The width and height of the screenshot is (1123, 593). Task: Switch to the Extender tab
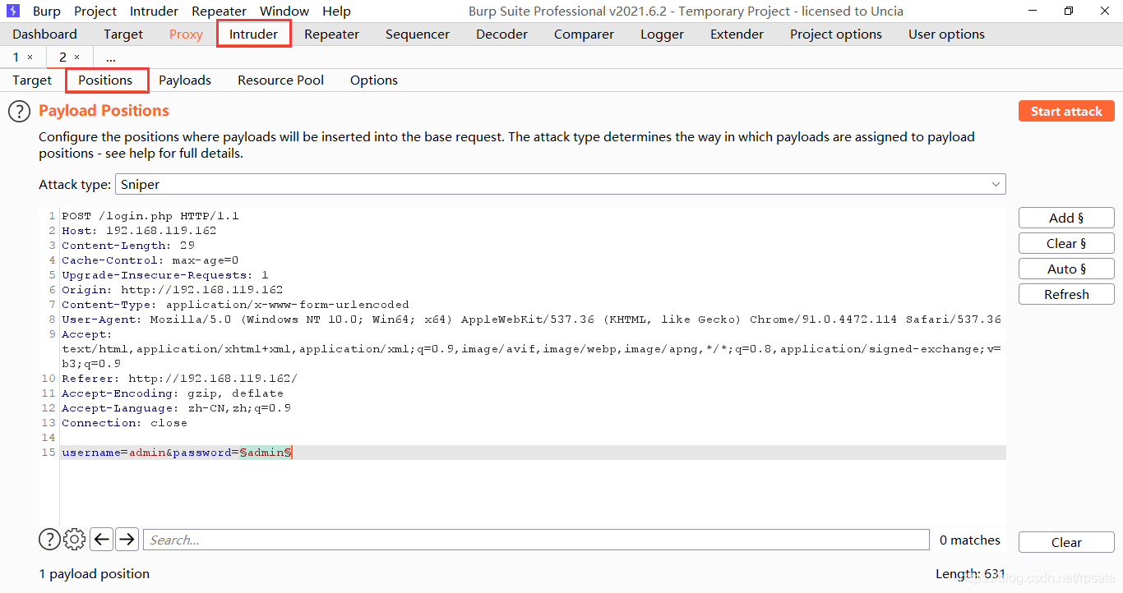pos(737,34)
